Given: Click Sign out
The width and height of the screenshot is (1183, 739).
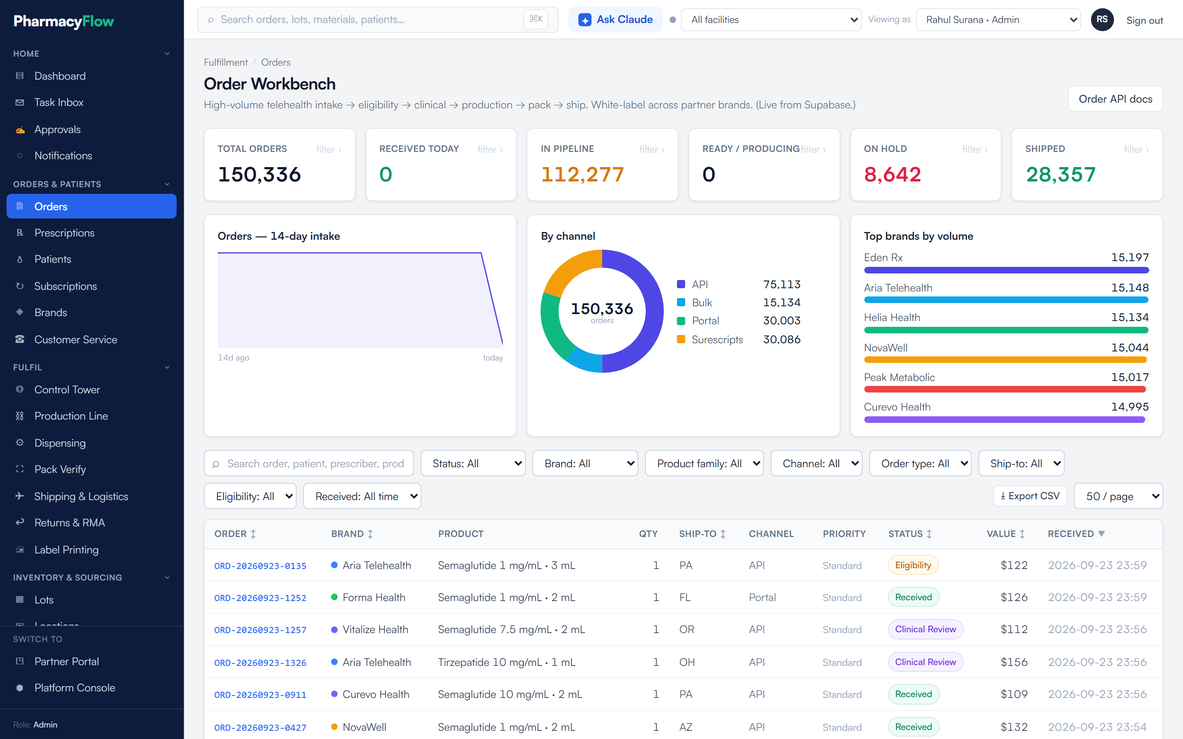Looking at the screenshot, I should [1144, 20].
